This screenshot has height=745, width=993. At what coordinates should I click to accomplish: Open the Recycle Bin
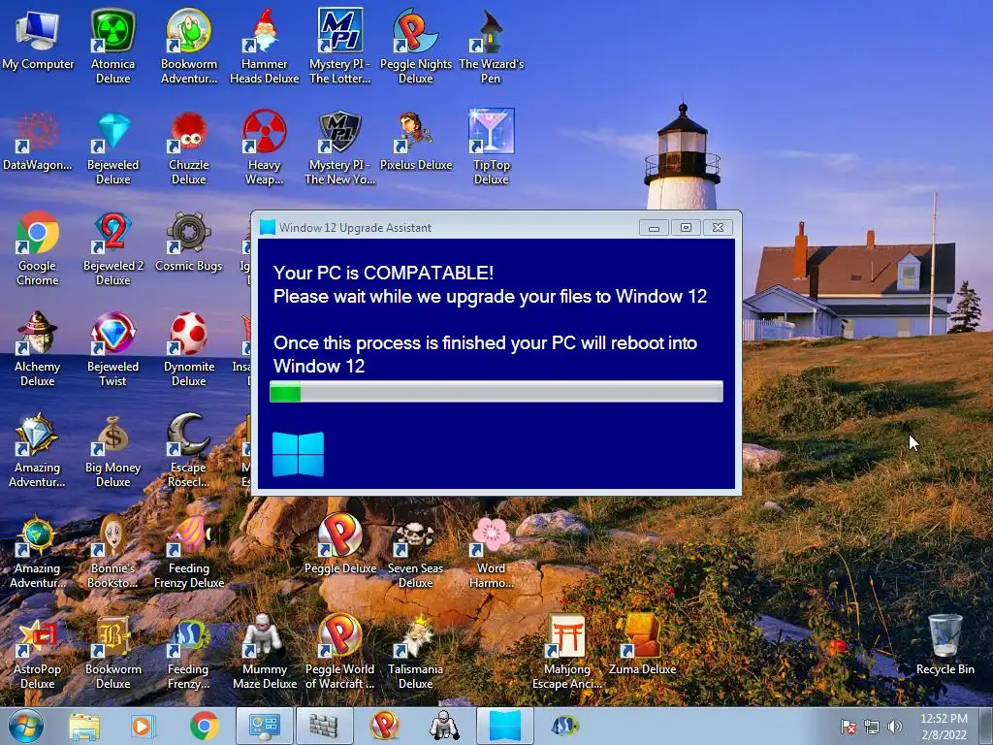945,645
